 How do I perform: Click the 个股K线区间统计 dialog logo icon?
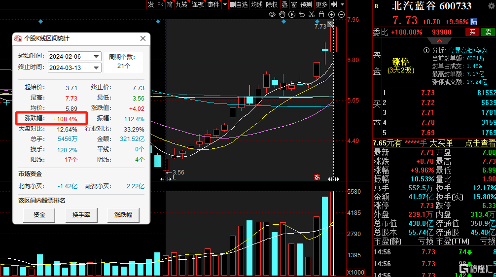[x=18, y=38]
